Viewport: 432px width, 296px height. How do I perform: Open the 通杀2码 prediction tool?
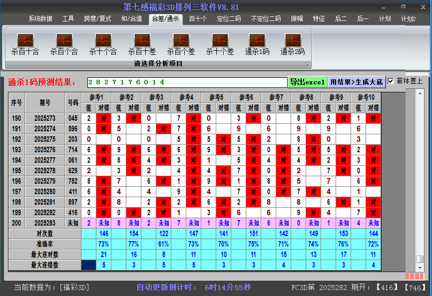tap(292, 43)
